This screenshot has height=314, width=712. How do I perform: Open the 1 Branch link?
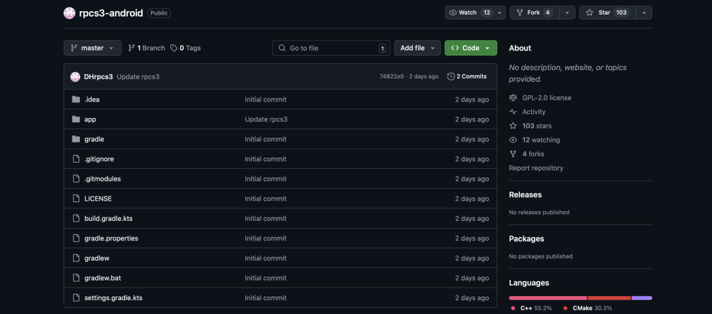pyautogui.click(x=146, y=48)
